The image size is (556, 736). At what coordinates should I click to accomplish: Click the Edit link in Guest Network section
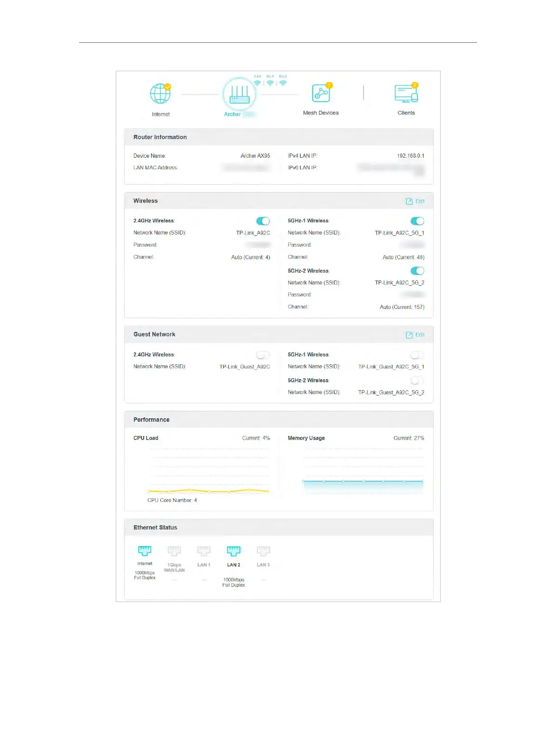(420, 335)
